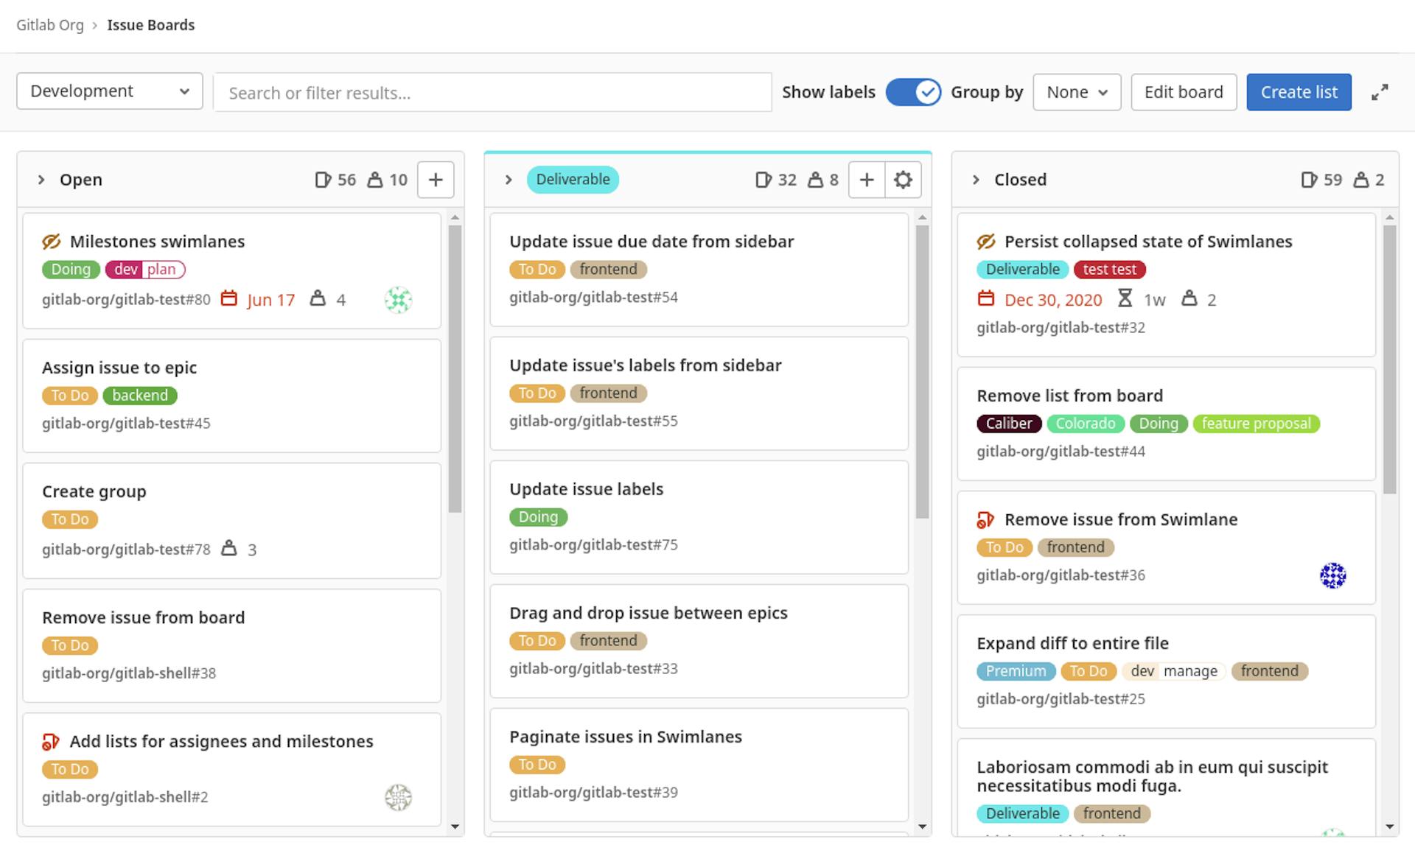Select the confidential eye icon on Milestones swimlanes
This screenshot has height=856, width=1415.
click(51, 241)
